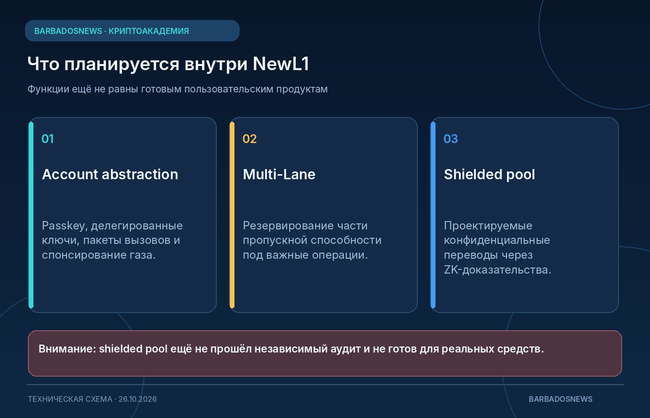Click the card number 01
This screenshot has height=418, width=650.
(48, 139)
